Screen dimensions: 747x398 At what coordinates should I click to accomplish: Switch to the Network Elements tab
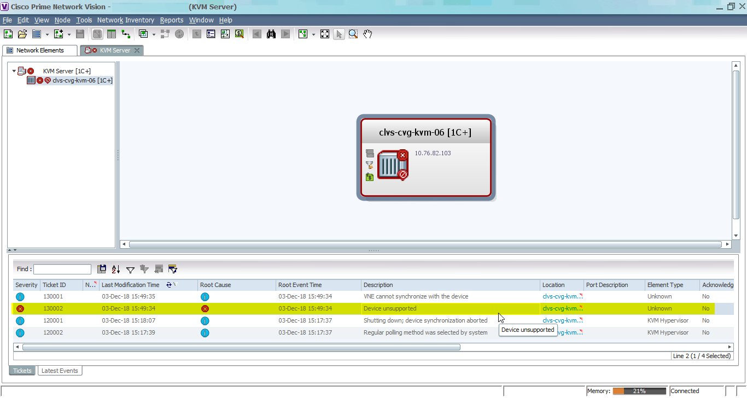click(39, 50)
